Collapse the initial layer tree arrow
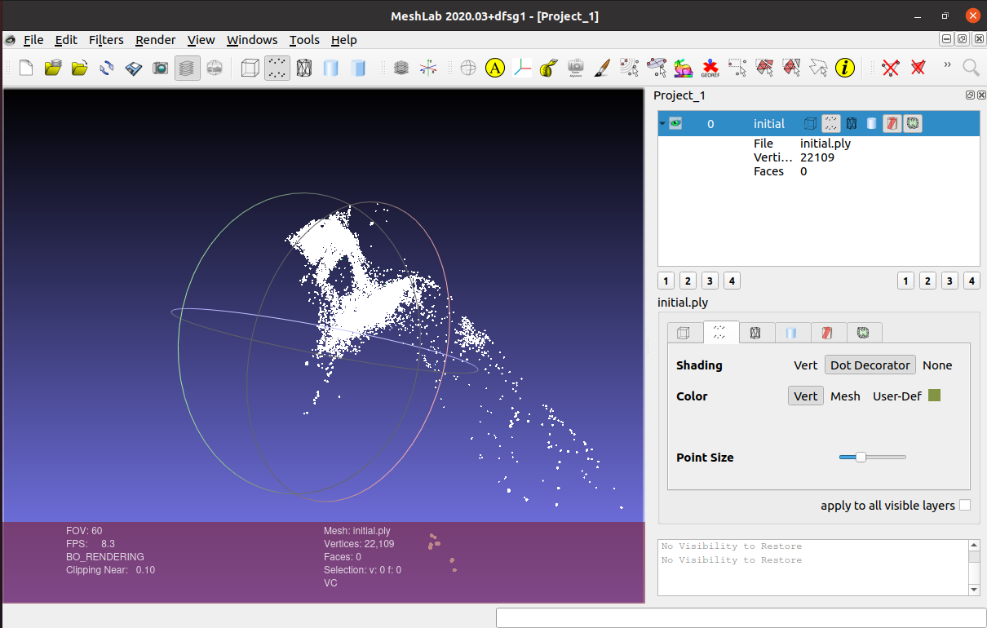987x628 pixels. pos(662,124)
